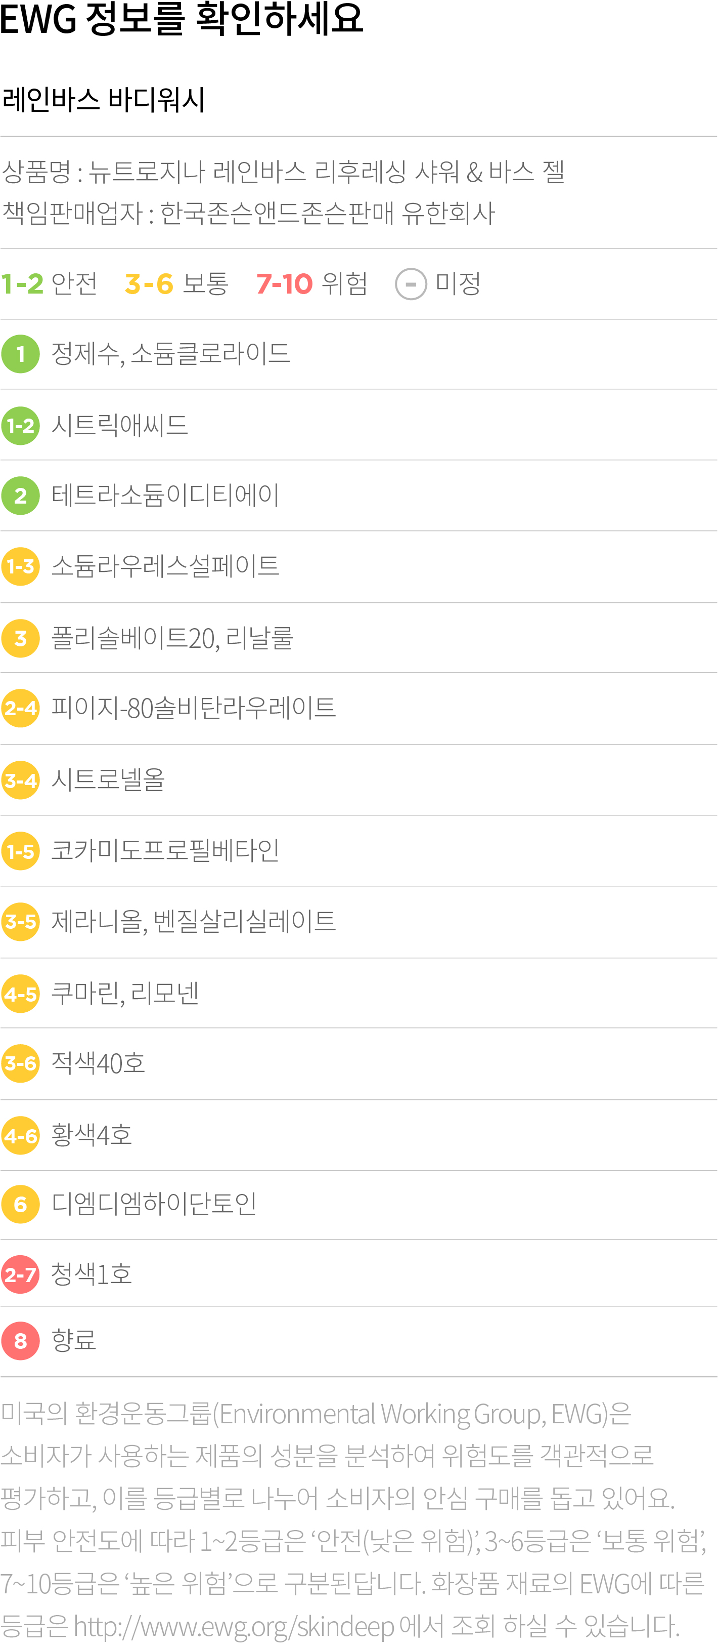Click the red grade 8 badge for 향료
The height and width of the screenshot is (1648, 718).
pyautogui.click(x=20, y=1340)
